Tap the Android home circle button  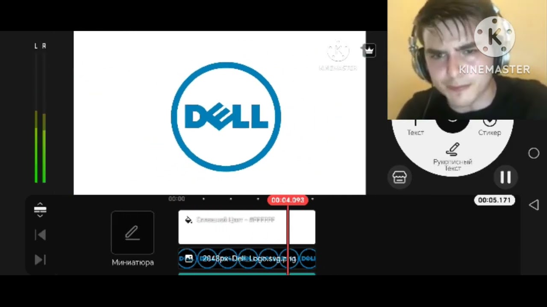coord(534,153)
